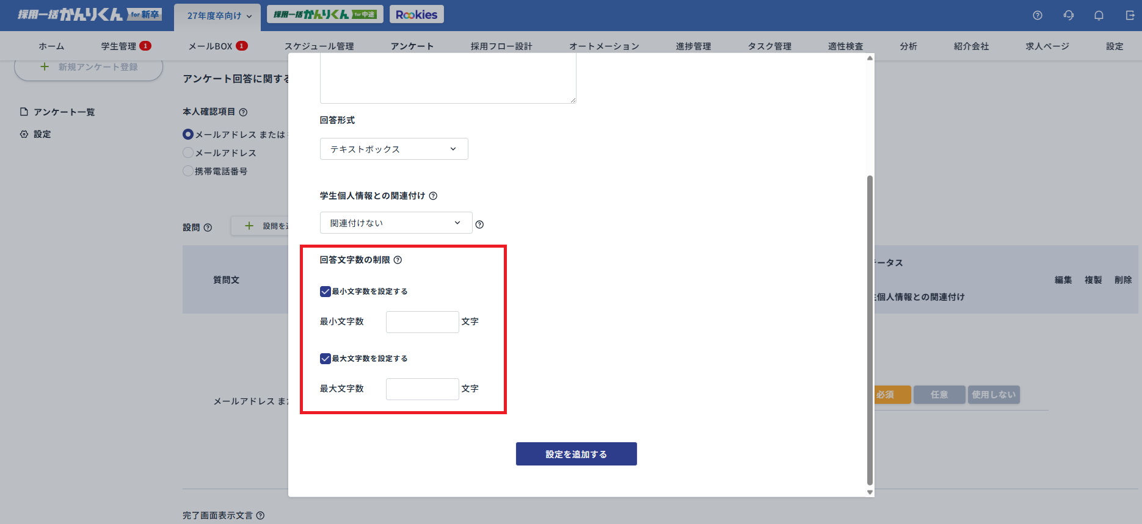The width and height of the screenshot is (1142, 524).
Task: Open the 回答形式 テキストボックス dropdown
Action: (394, 149)
